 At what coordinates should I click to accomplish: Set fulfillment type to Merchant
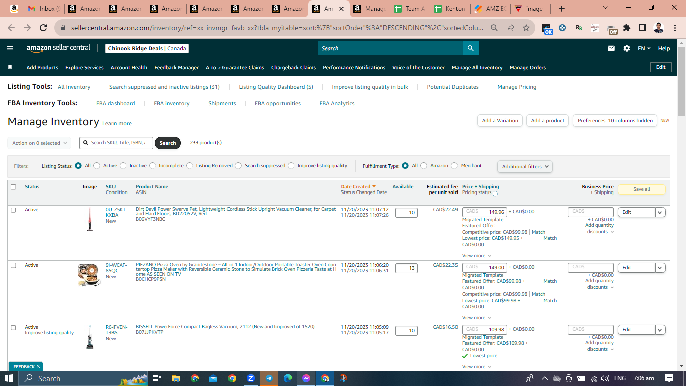(454, 166)
